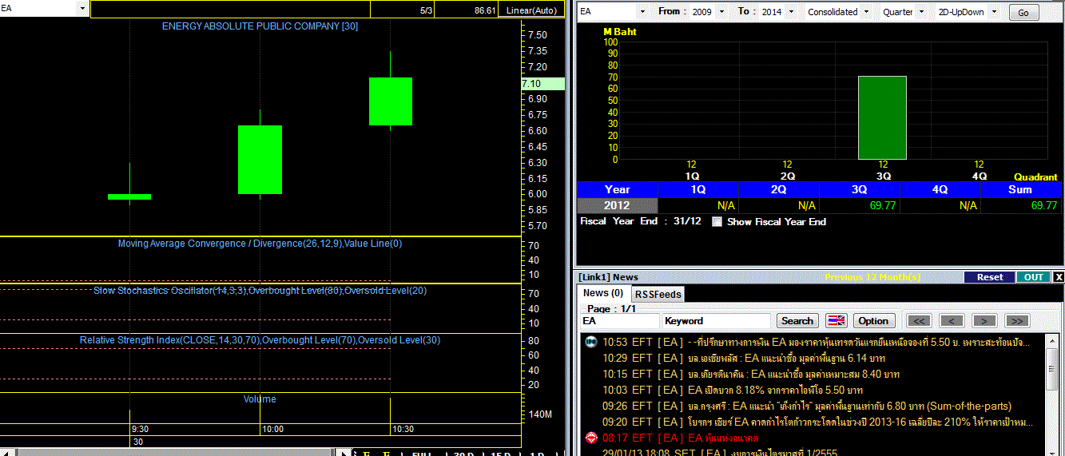Select the 2012 year row header
Image resolution: width=1065 pixels, height=456 pixels.
coord(617,205)
